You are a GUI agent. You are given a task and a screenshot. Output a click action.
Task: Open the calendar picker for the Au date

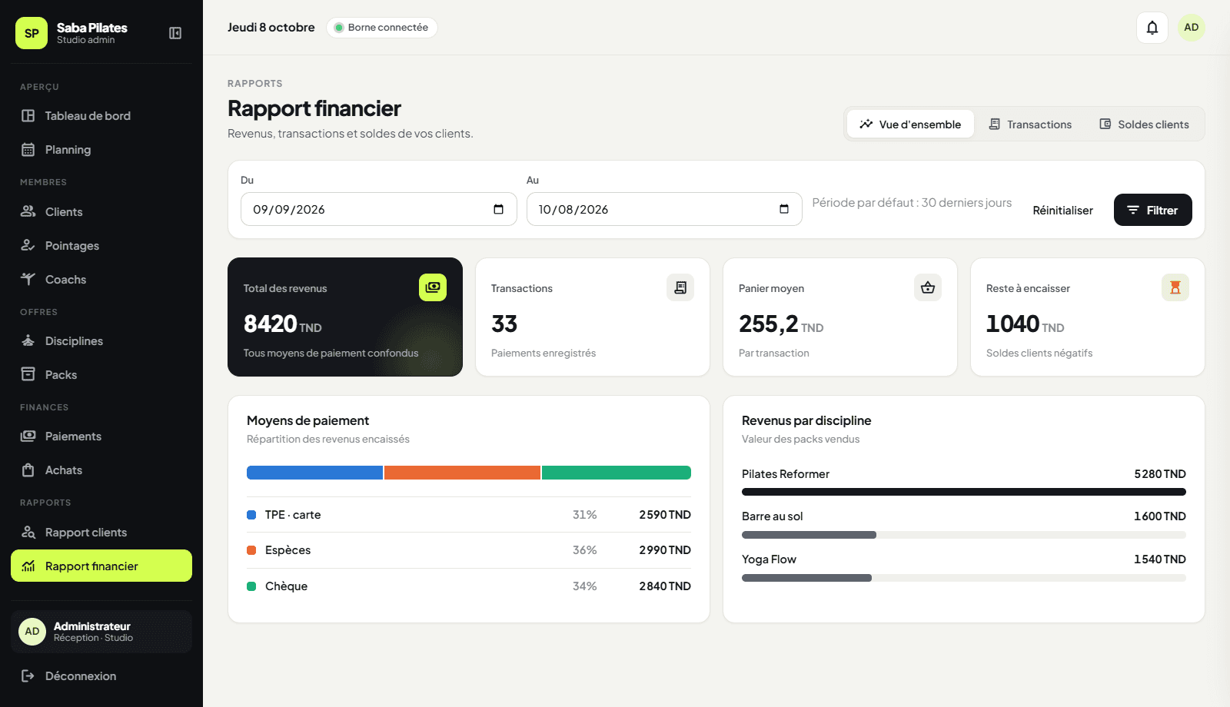(784, 209)
